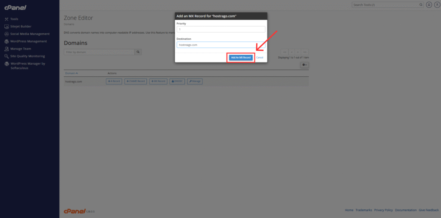The width and height of the screenshot is (441, 218).
Task: Add an A Record for hostrago.com
Action: (114, 81)
